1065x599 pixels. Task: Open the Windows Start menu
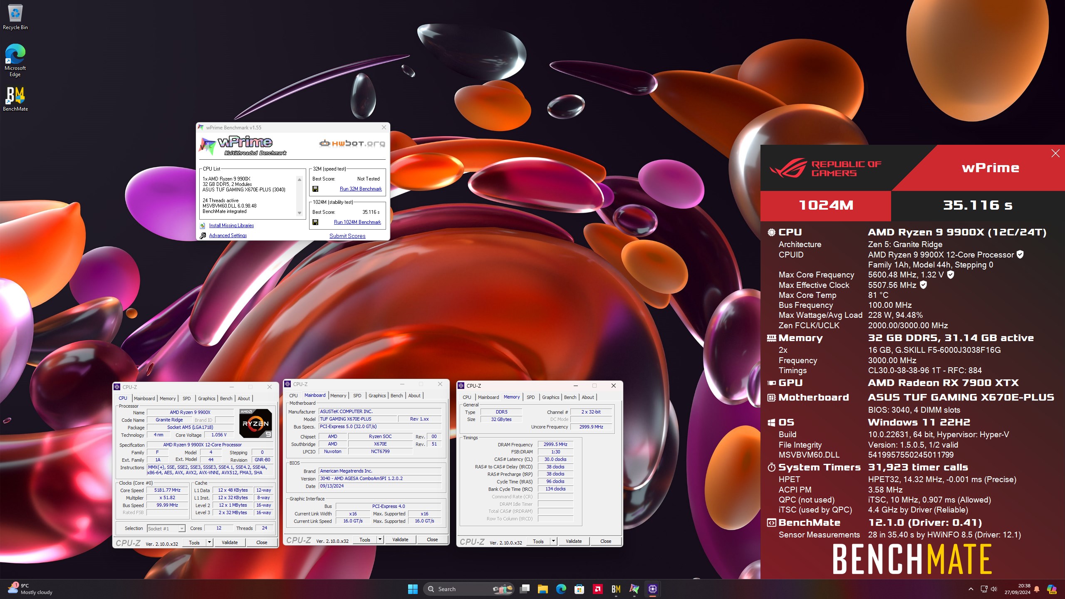[413, 589]
